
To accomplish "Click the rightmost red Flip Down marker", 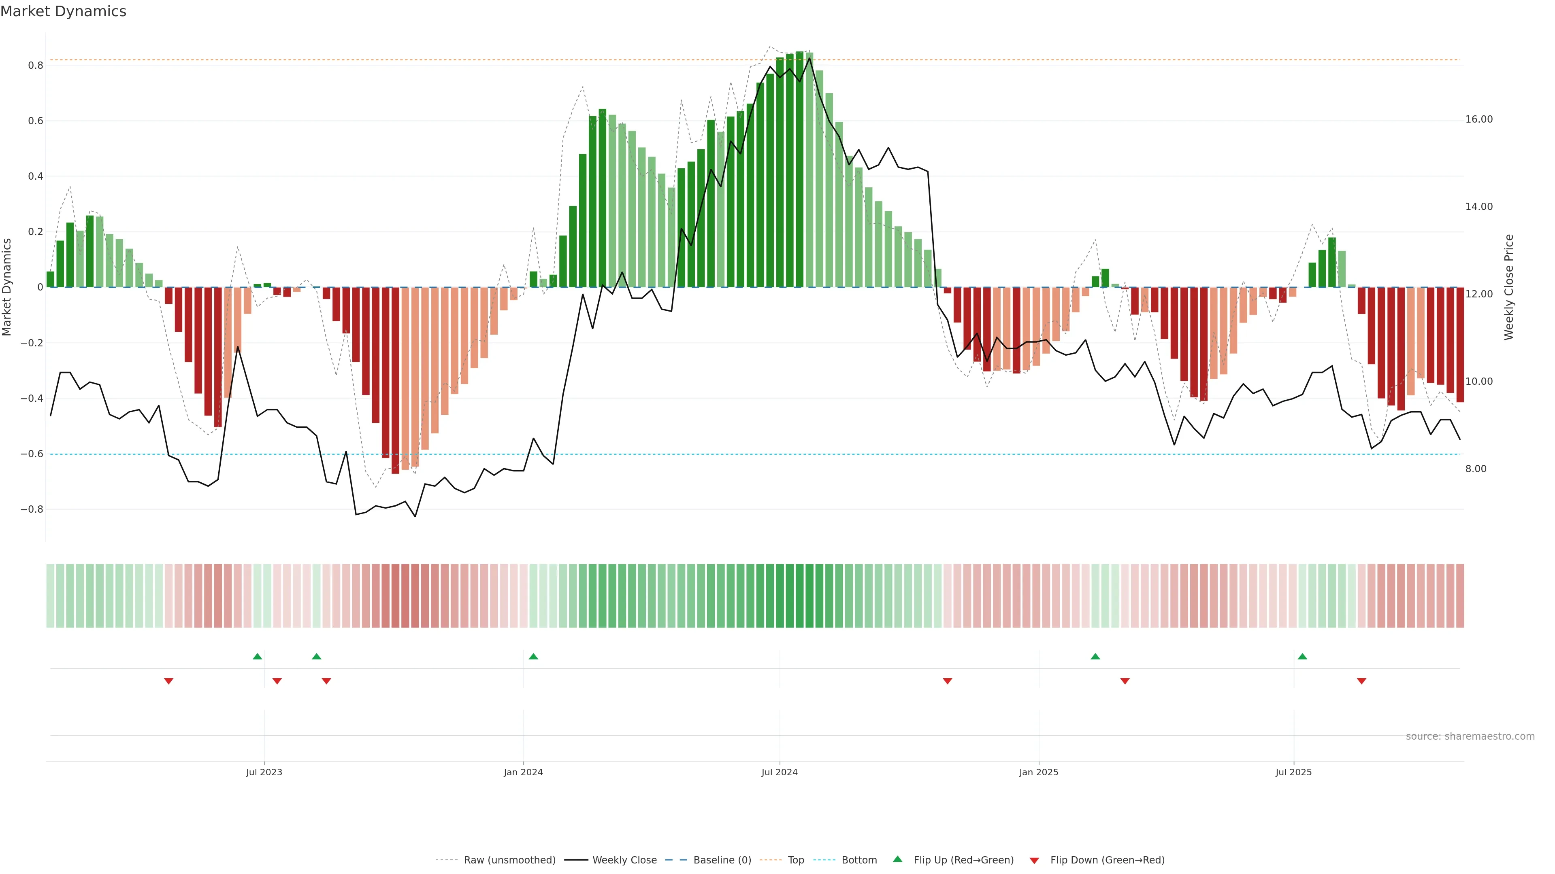I will click(1361, 681).
